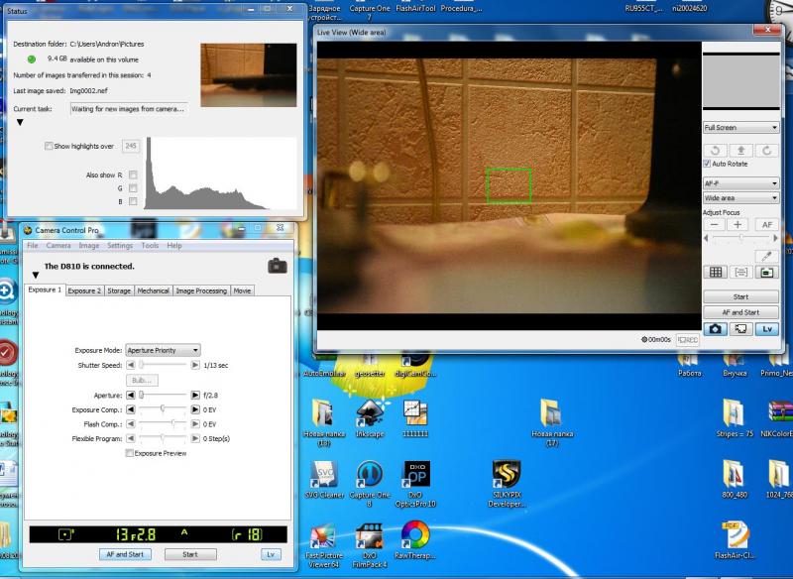Open the Full Screen dropdown in Live View
This screenshot has height=579, width=793.
click(740, 128)
